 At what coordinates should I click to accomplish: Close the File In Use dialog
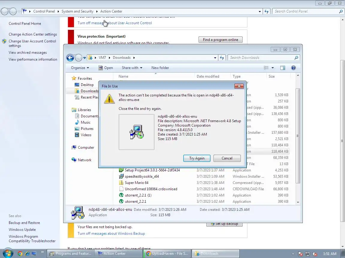[239, 86]
